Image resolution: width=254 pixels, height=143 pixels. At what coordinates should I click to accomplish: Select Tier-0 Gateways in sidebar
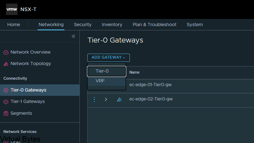pyautogui.click(x=40, y=90)
